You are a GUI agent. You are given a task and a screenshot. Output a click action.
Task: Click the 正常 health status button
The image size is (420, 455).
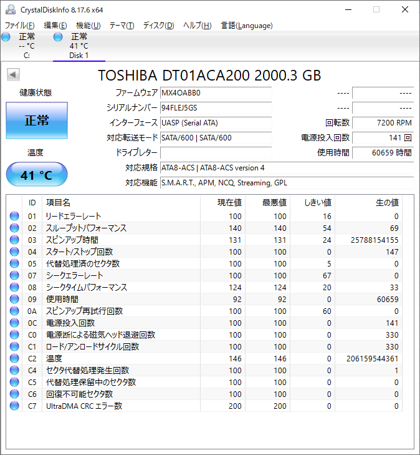[x=37, y=120]
